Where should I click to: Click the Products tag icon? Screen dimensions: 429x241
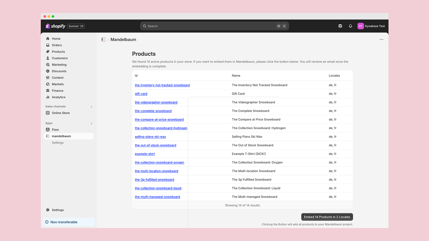tap(48, 52)
